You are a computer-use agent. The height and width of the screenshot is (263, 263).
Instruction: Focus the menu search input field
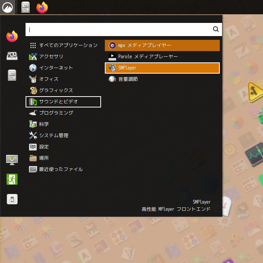tap(124, 30)
